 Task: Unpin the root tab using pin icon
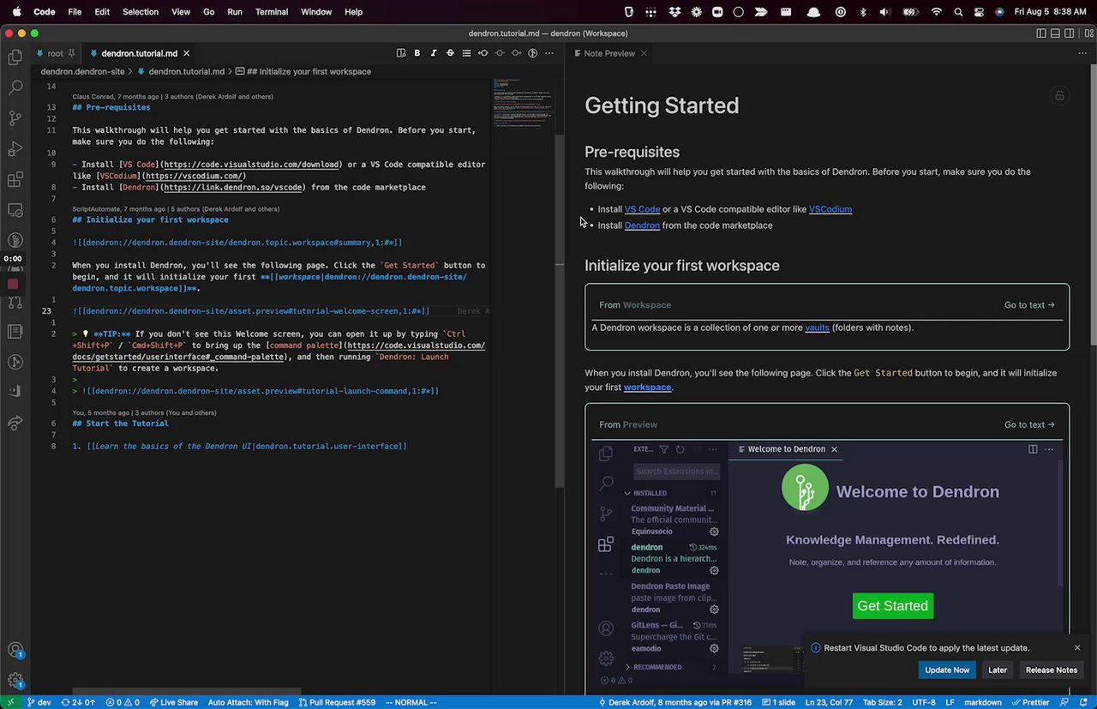coord(73,53)
